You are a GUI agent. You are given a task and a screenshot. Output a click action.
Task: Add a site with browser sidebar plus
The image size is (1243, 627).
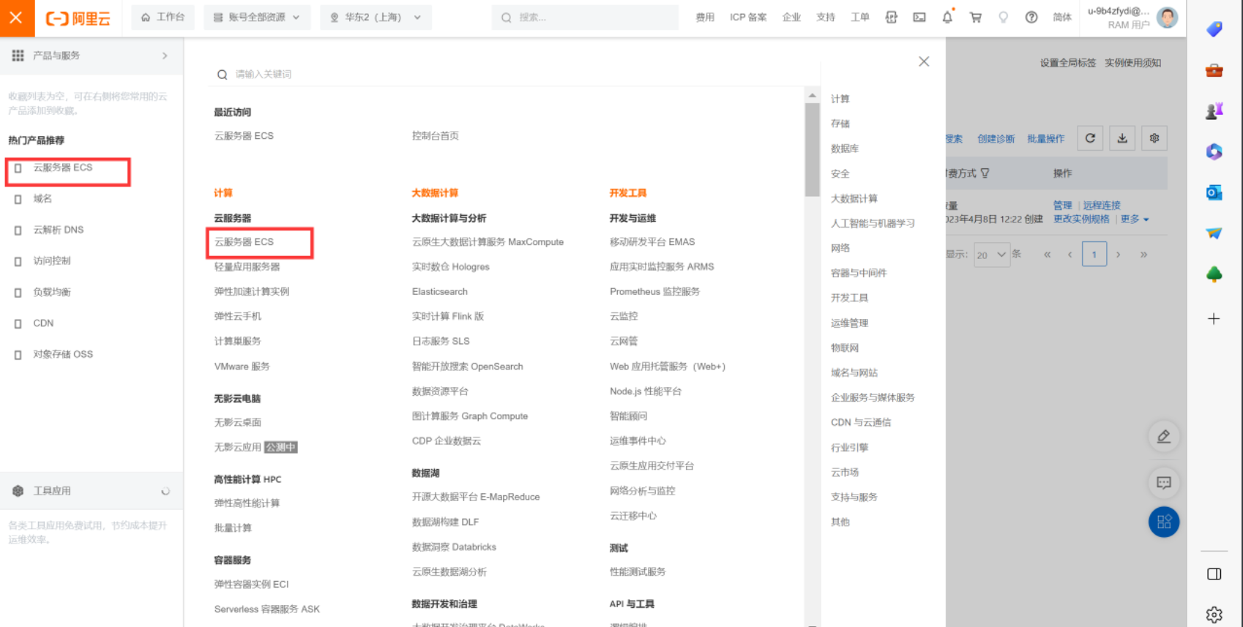[x=1214, y=319]
